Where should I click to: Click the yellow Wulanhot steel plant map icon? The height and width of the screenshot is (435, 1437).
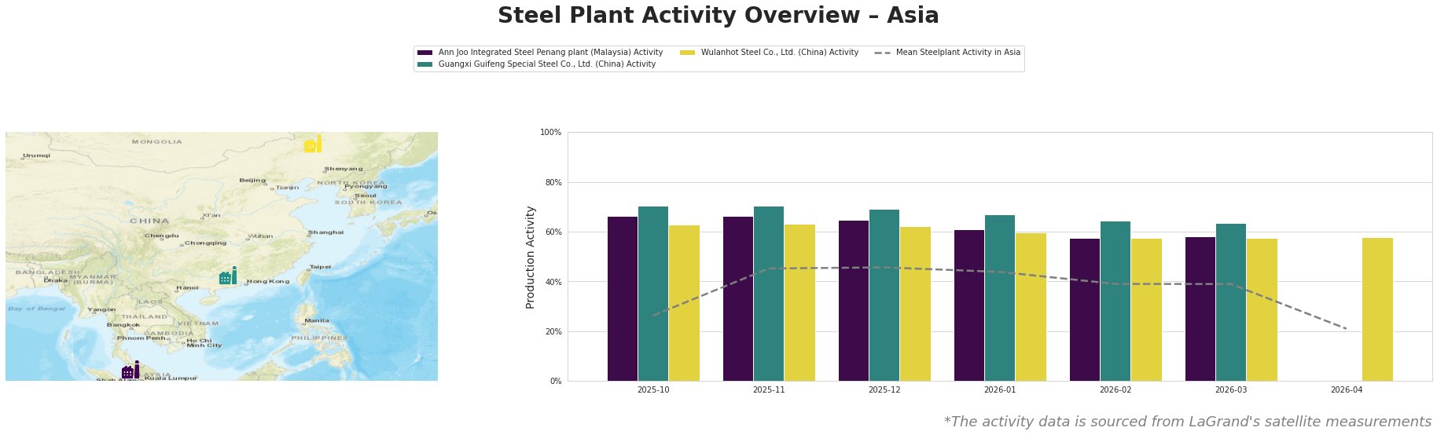[x=313, y=144]
